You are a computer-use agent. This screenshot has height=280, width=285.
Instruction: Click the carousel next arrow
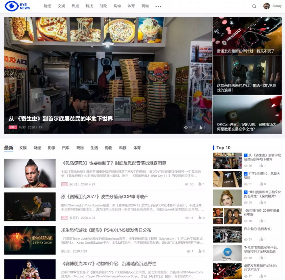coord(204,75)
